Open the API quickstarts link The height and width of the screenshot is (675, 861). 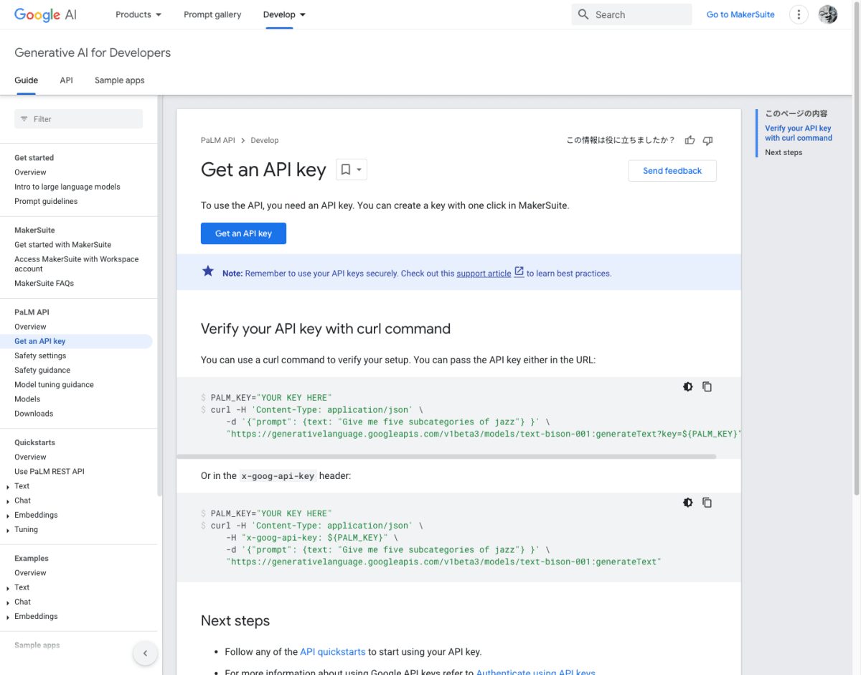[332, 652]
